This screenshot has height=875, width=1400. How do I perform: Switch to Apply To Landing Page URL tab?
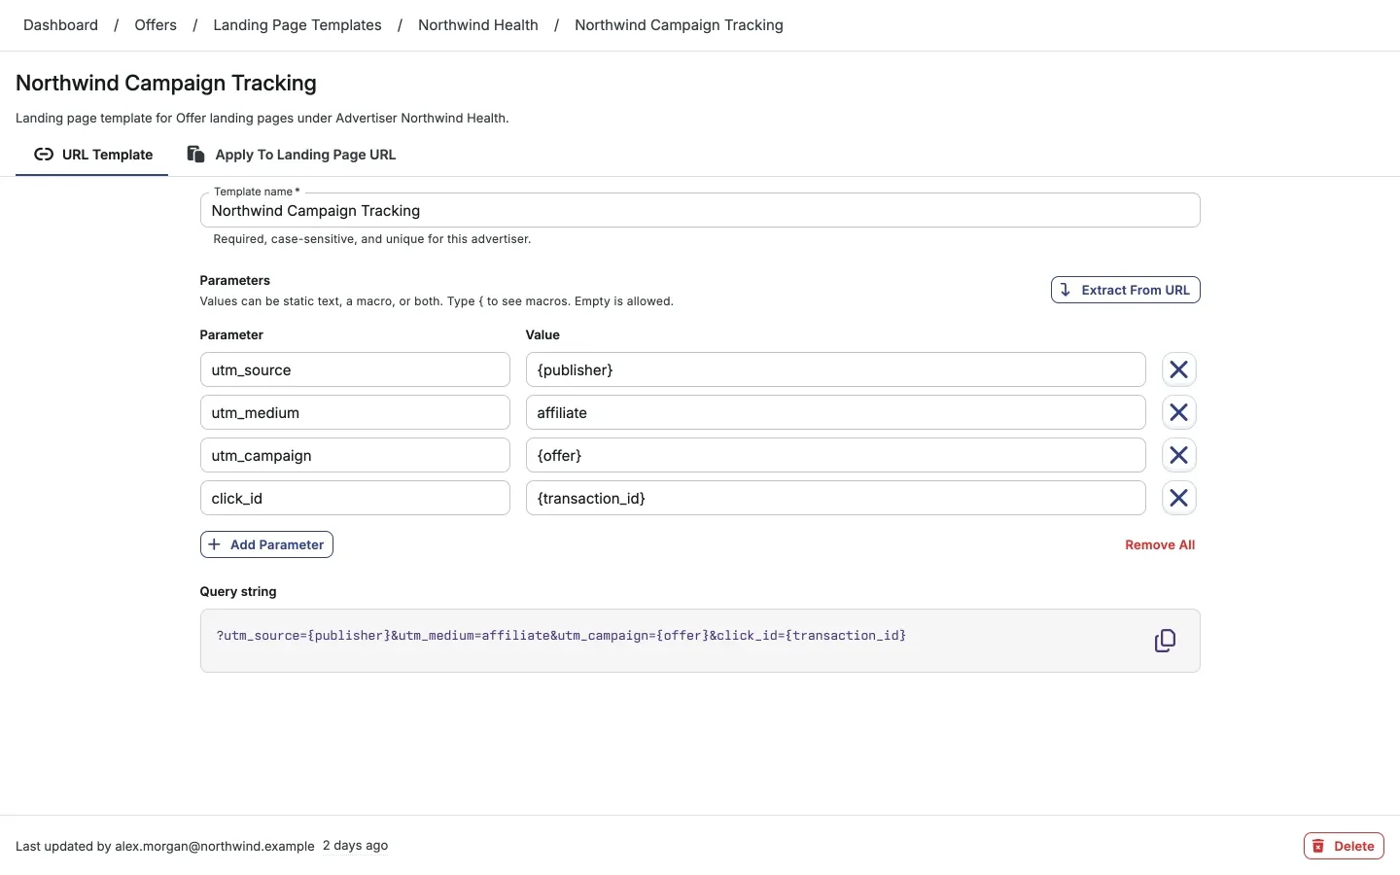tap(291, 155)
